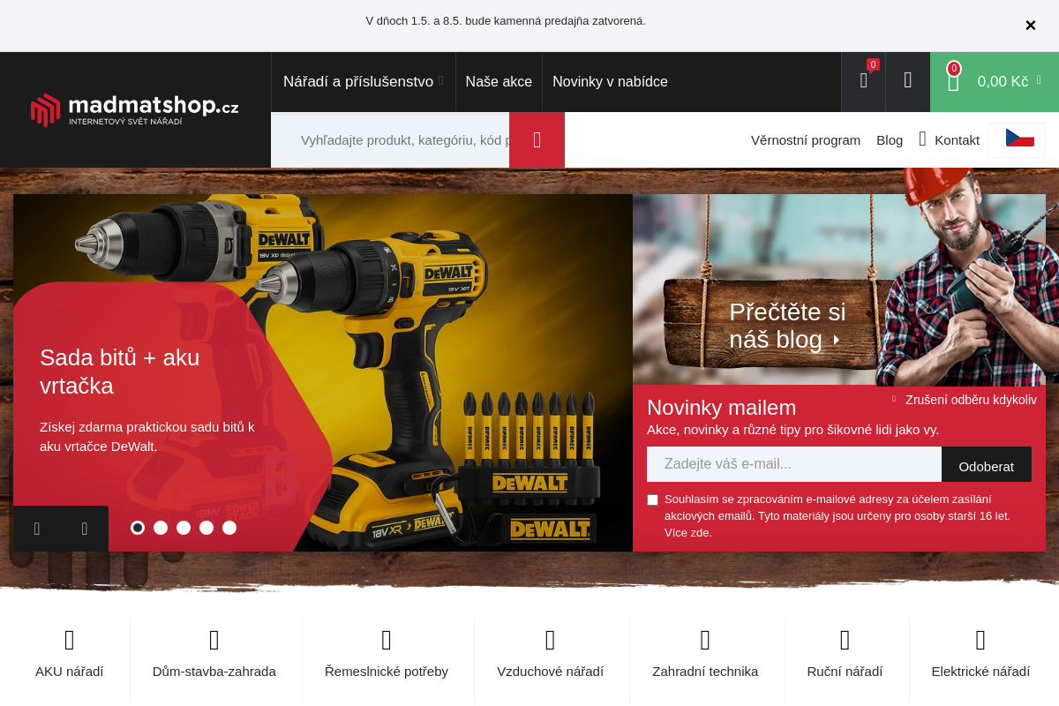
Task: Select the fourth slider dot
Action: tap(207, 528)
